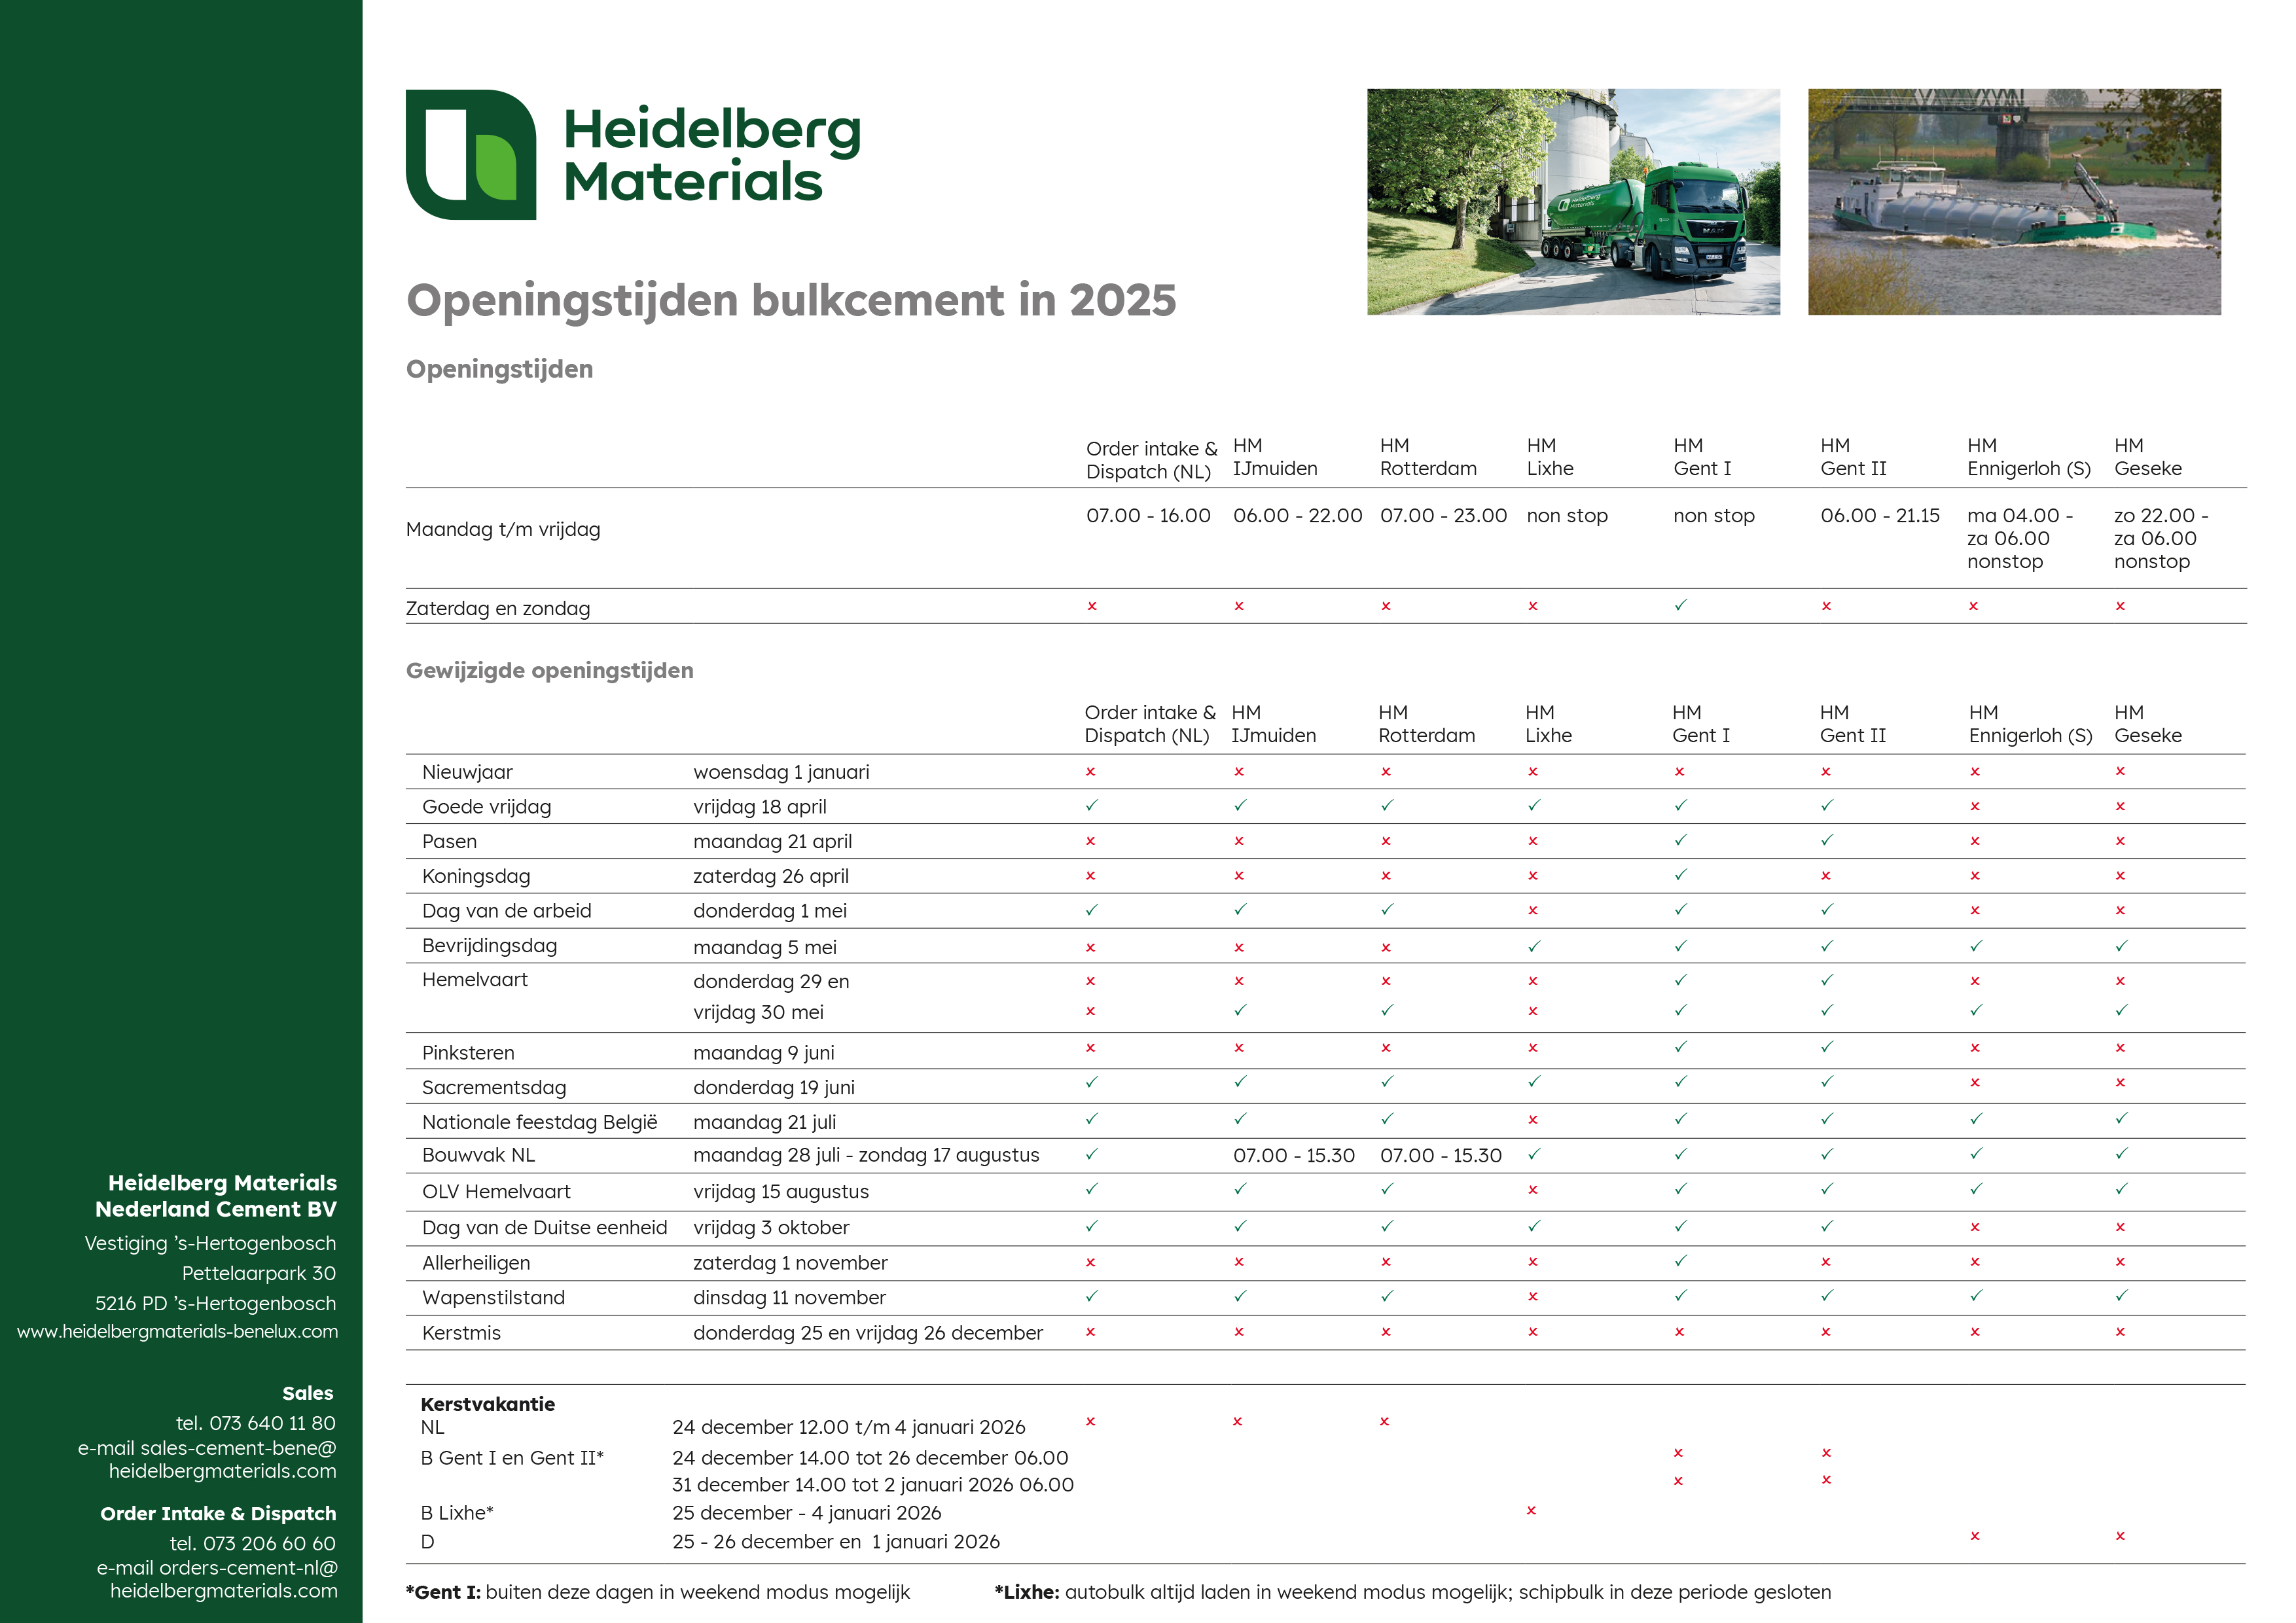The width and height of the screenshot is (2296, 1623).
Task: Click the cement barge ship photo
Action: [2013, 202]
